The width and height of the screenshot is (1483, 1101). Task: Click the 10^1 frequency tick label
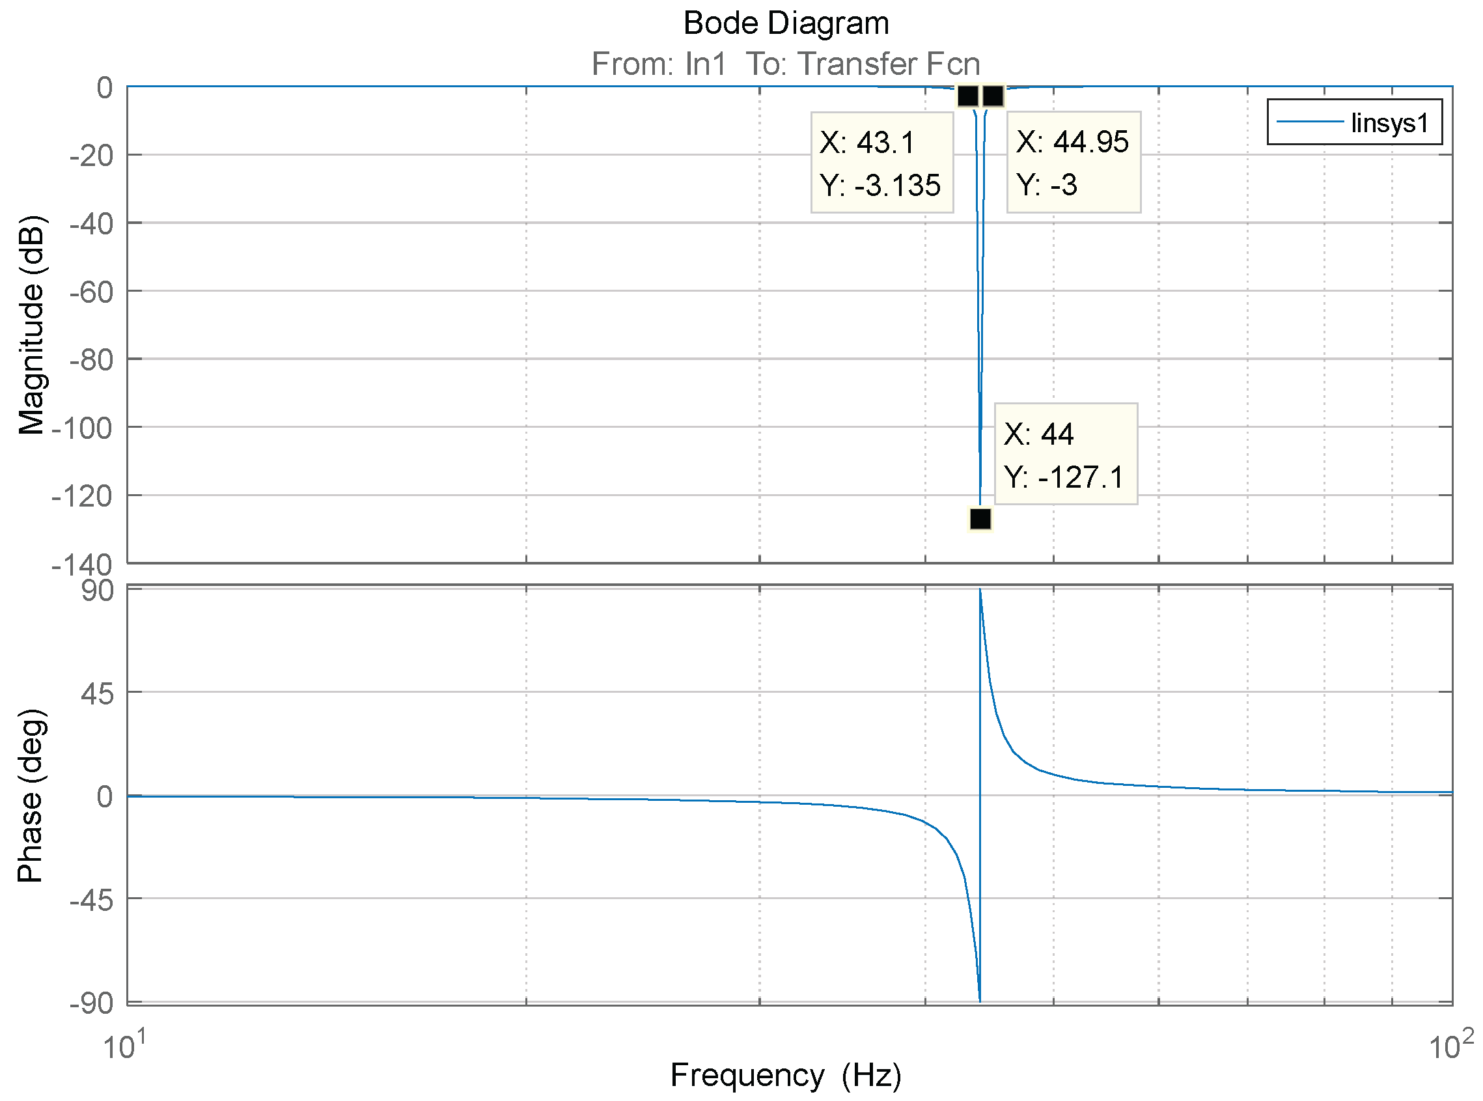point(124,1046)
